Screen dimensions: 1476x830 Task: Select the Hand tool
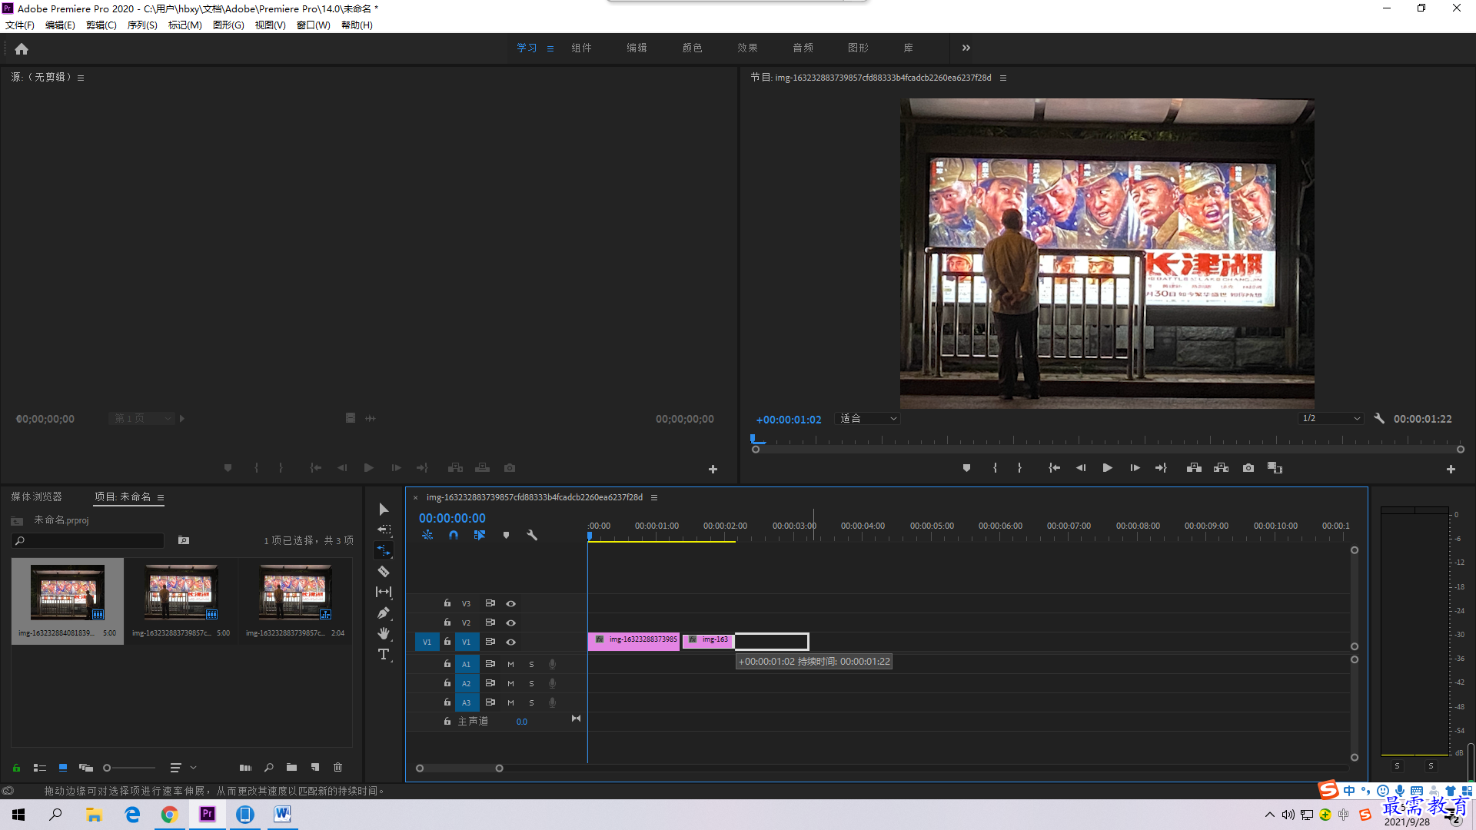(x=384, y=633)
